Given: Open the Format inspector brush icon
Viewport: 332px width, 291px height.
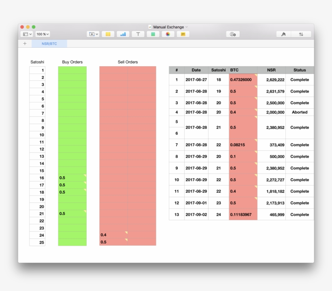Looking at the screenshot, I should [x=283, y=34].
